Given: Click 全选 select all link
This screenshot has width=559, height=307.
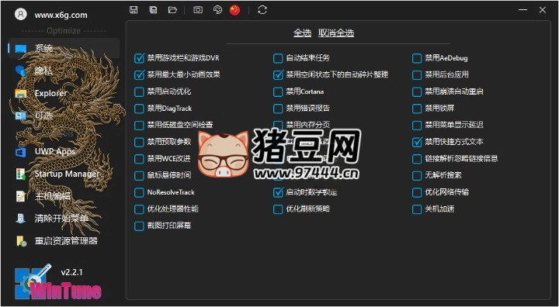Looking at the screenshot, I should 302,33.
